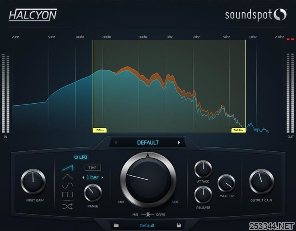Click the RELEASE knob
The width and height of the screenshot is (296, 231).
tap(203, 195)
